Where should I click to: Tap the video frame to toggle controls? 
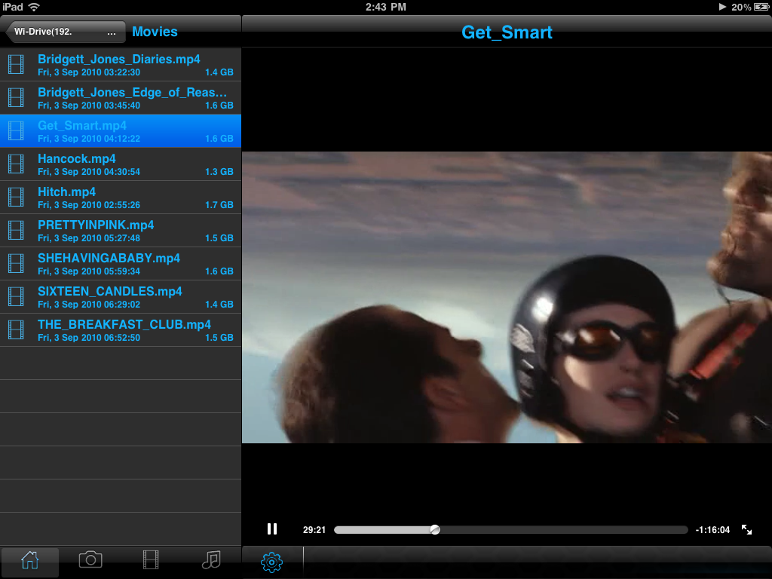click(507, 297)
